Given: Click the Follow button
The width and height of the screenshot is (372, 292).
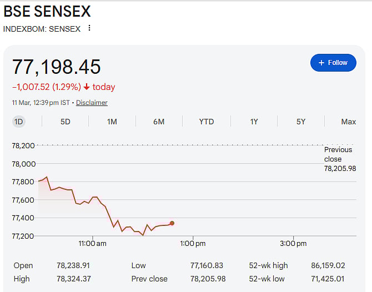Looking at the screenshot, I should pos(333,63).
